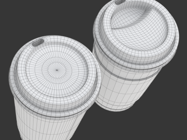Select the left cup's flat lid center
The height and width of the screenshot is (140, 187).
coord(57,70)
